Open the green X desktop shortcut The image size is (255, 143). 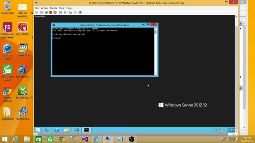[x=23, y=92]
